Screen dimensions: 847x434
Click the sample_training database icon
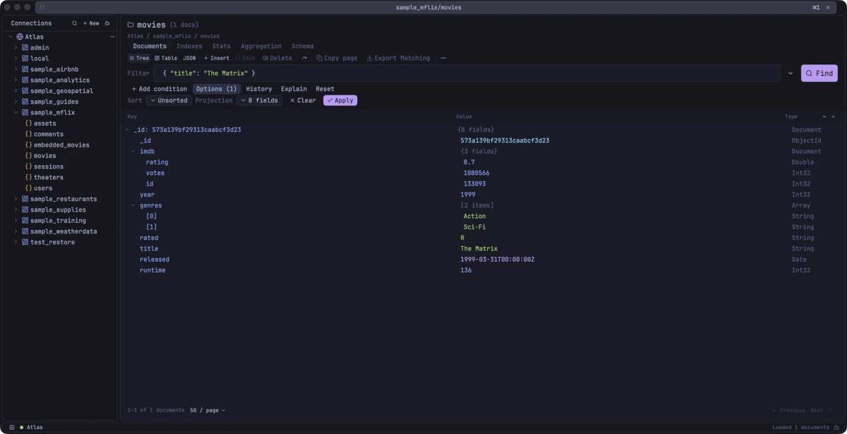pyautogui.click(x=25, y=220)
